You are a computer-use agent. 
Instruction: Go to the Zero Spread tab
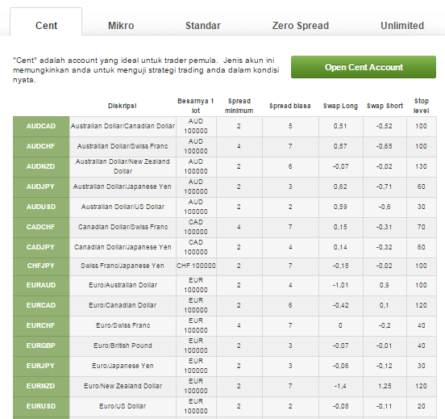tap(301, 26)
